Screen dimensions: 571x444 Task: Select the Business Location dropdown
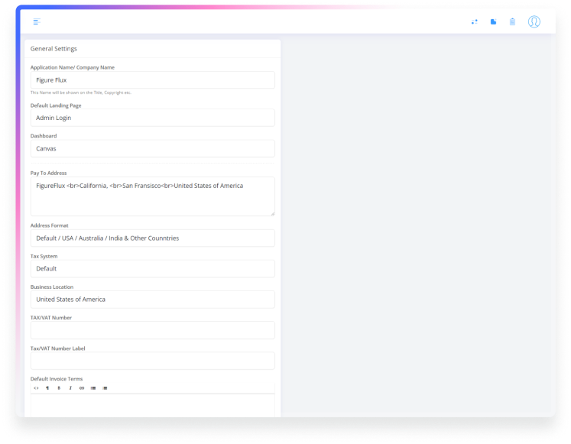(x=152, y=300)
